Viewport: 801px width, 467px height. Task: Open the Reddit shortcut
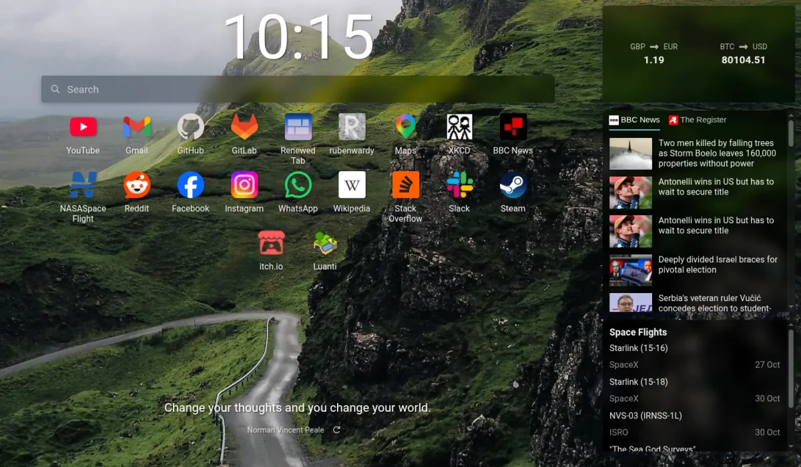[x=137, y=192]
